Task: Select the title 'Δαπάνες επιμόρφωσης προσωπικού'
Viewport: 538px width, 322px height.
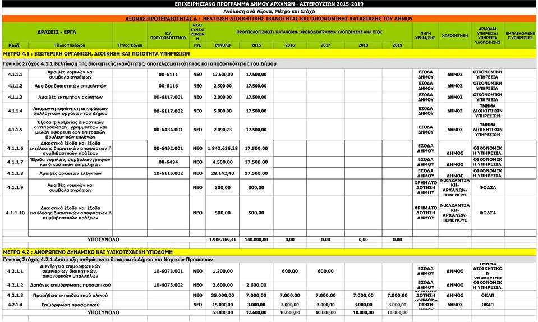Action: tap(70, 285)
